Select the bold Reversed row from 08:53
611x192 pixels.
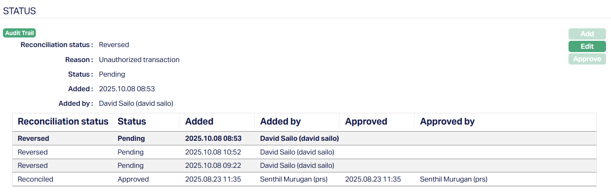(x=33, y=138)
